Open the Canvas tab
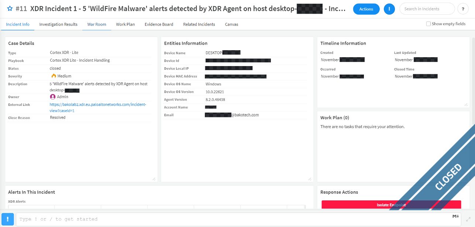Image resolution: width=475 pixels, height=227 pixels. tap(231, 24)
